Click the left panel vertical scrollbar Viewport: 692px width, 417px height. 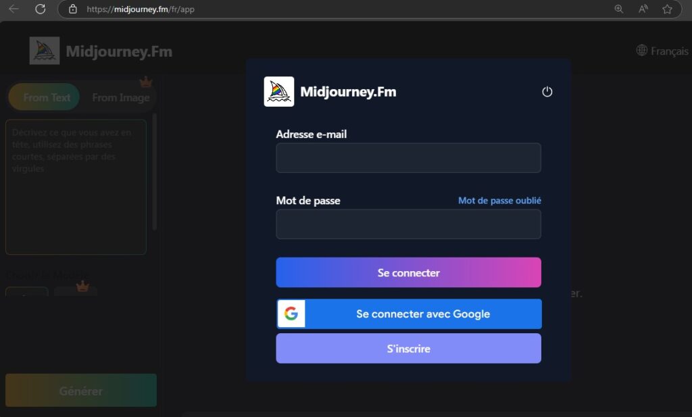pos(155,172)
